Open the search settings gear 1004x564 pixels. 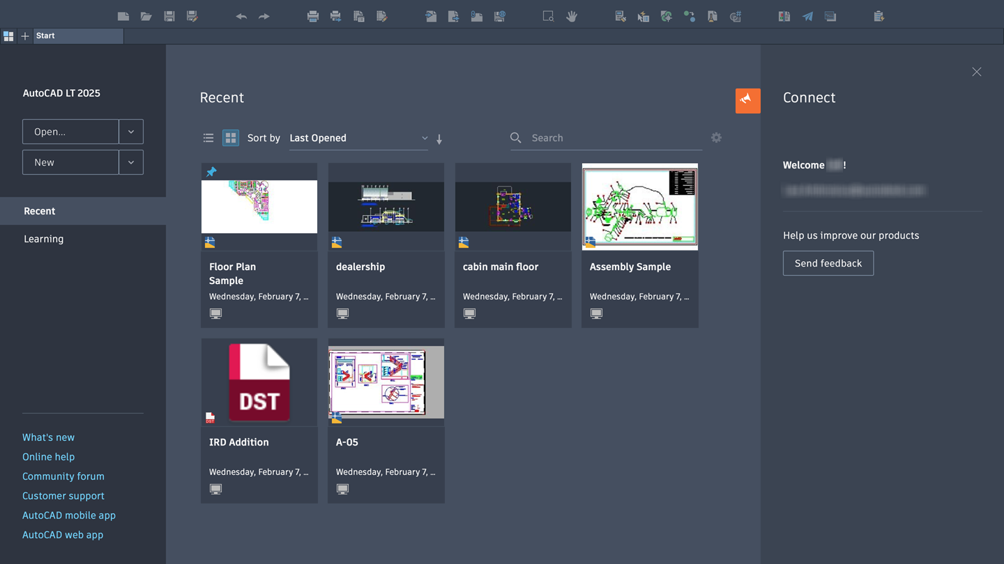(x=716, y=138)
